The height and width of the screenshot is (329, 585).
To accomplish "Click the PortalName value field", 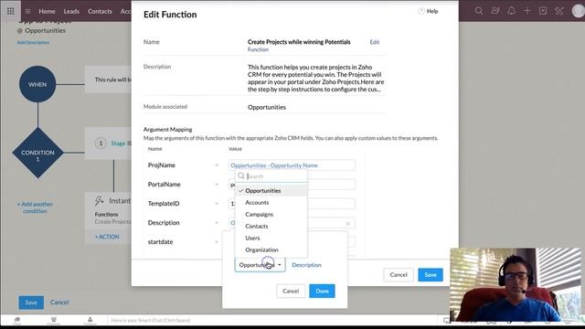I will click(x=292, y=185).
